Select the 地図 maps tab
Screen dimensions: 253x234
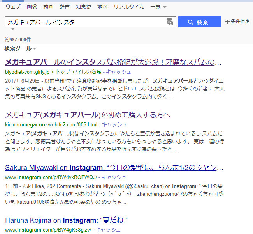tap(102, 7)
